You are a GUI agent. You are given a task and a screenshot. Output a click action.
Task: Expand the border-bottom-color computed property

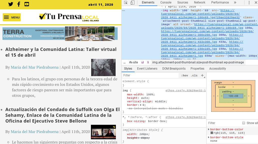[209, 129]
